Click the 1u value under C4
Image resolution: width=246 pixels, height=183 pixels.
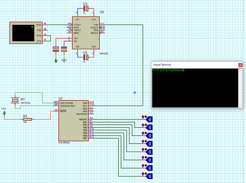(84, 62)
